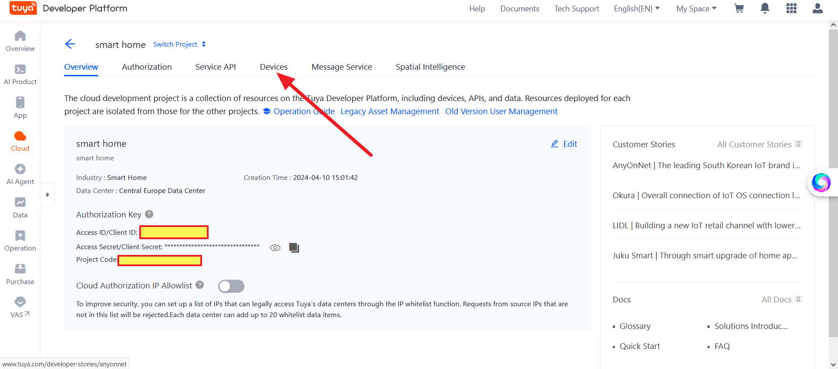838x369 pixels.
Task: Open Switch Project selector
Action: (179, 44)
